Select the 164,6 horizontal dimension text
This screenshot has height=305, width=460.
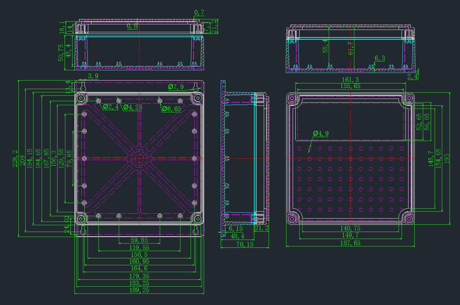(139, 269)
